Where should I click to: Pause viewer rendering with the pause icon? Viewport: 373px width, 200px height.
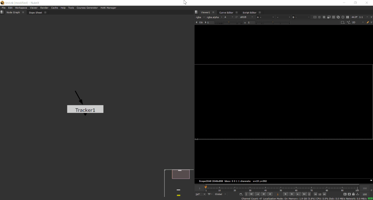coord(347,17)
